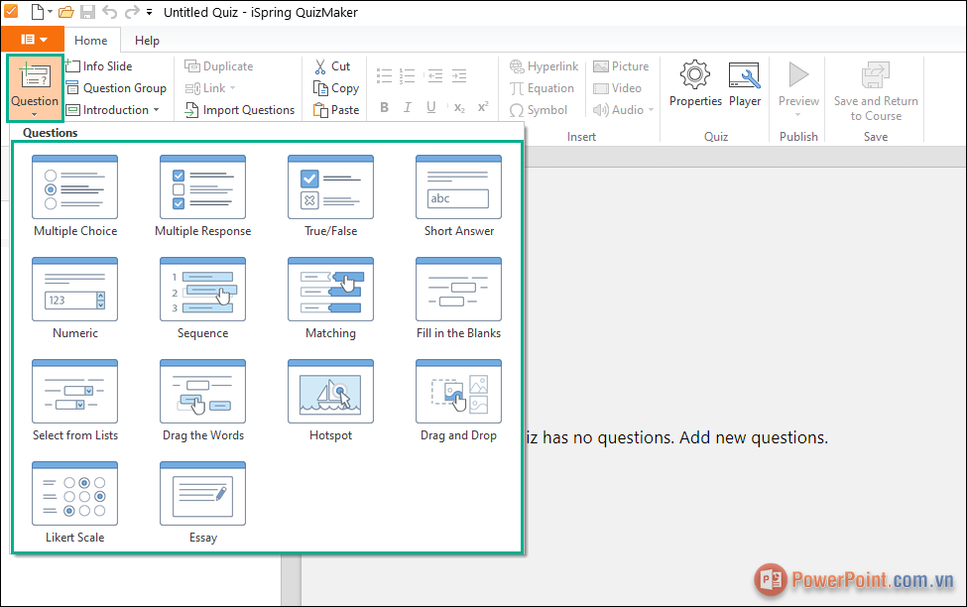Expand the new document dropdown arrow
The height and width of the screenshot is (607, 967).
[50, 12]
